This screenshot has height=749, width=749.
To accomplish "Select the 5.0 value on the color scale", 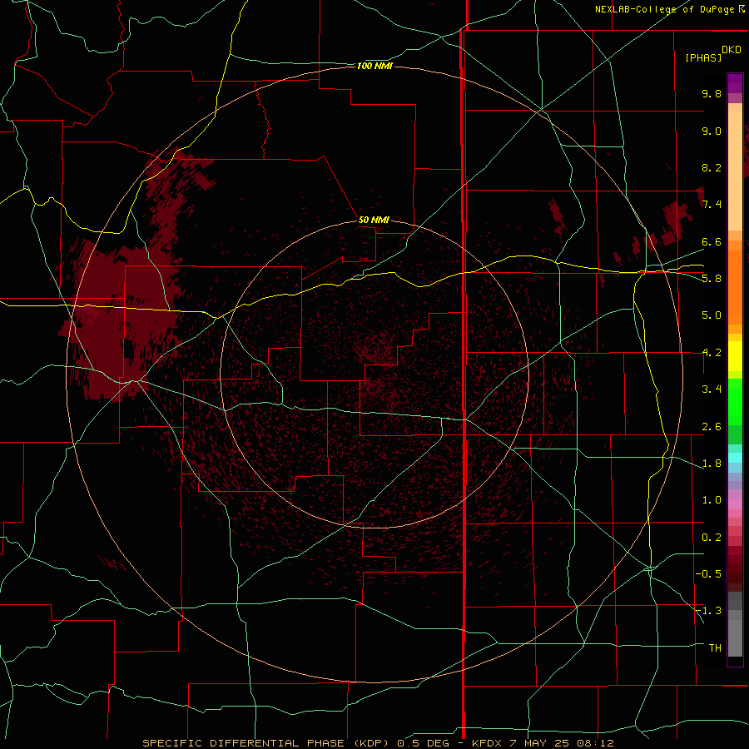I will [712, 315].
